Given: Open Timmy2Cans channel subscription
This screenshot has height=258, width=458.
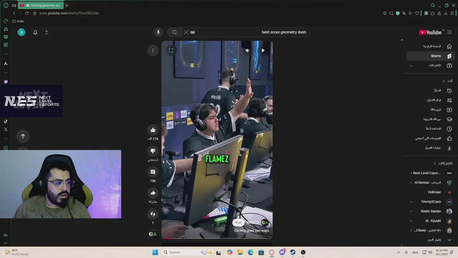Looking at the screenshot, I should (431, 202).
